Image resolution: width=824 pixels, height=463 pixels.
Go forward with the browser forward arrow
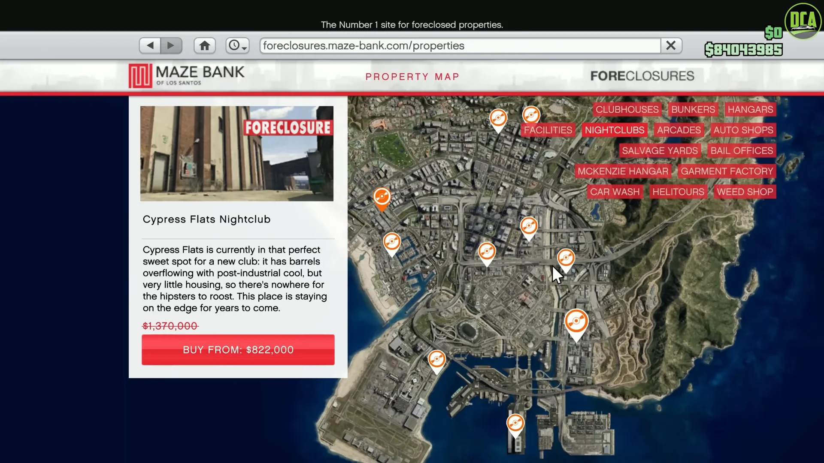171,45
